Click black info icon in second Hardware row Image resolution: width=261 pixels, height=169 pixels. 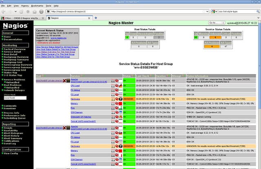pos(121,146)
